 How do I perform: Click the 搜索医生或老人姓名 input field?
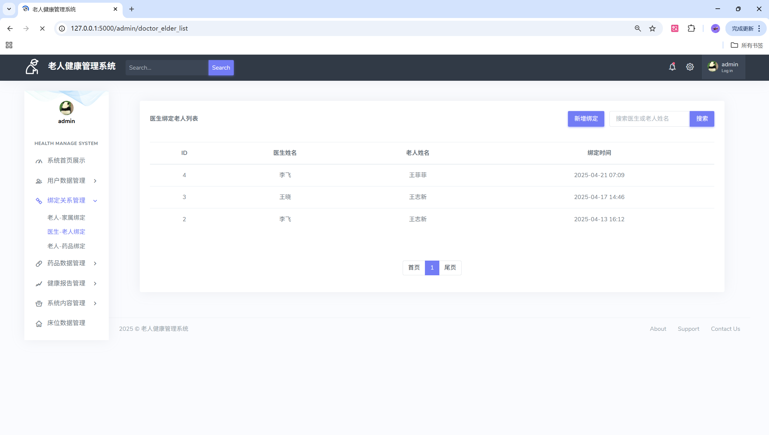pos(649,119)
